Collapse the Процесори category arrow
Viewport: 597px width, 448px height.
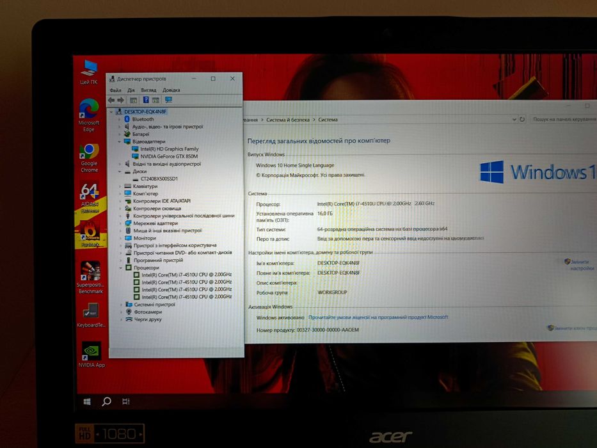pos(121,268)
